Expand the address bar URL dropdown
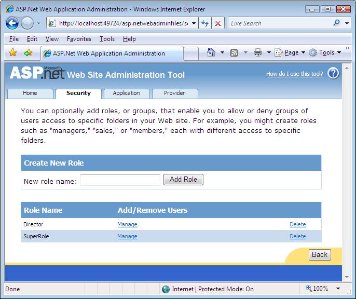 coord(194,23)
